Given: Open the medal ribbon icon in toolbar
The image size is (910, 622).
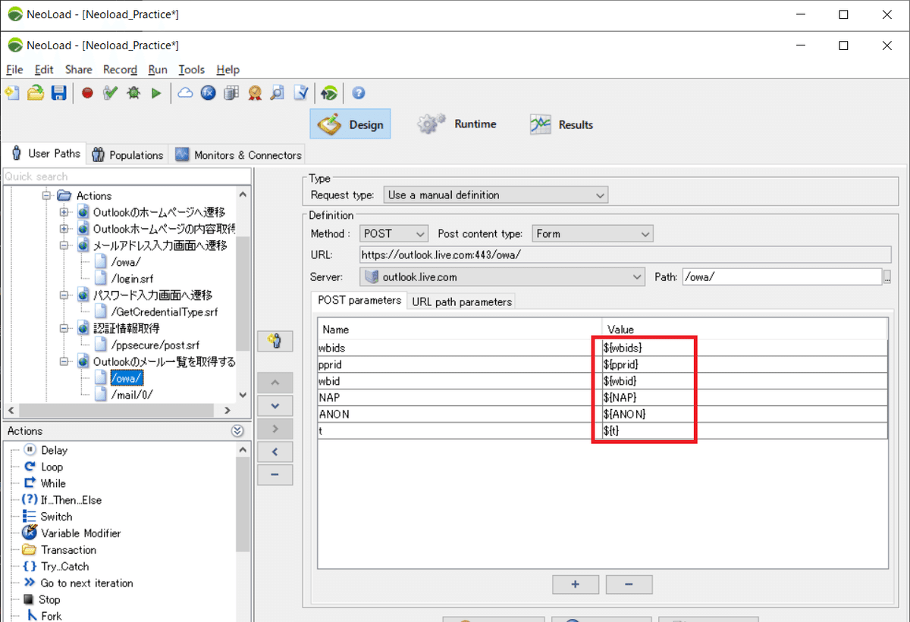Looking at the screenshot, I should pos(255,92).
